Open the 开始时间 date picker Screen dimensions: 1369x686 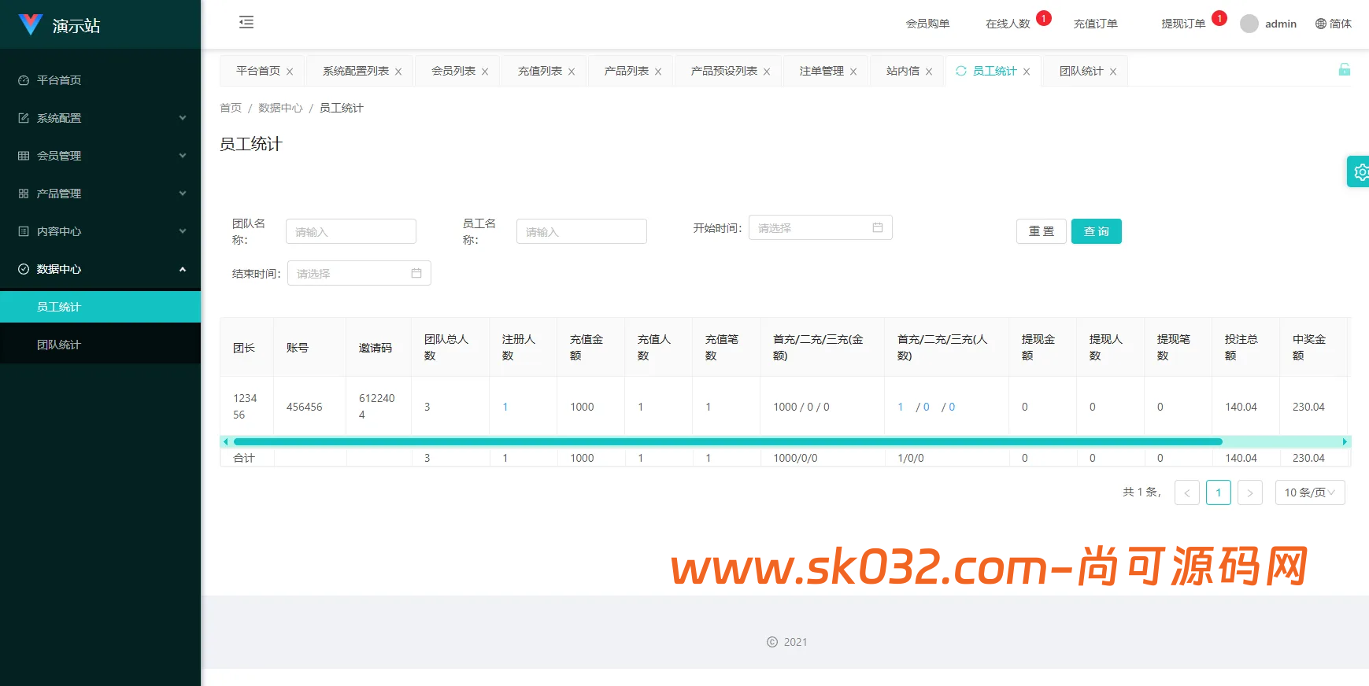[x=820, y=227]
